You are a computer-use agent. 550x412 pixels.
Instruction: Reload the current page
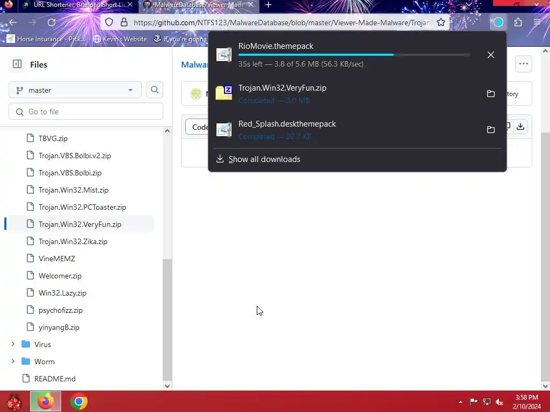click(52, 23)
